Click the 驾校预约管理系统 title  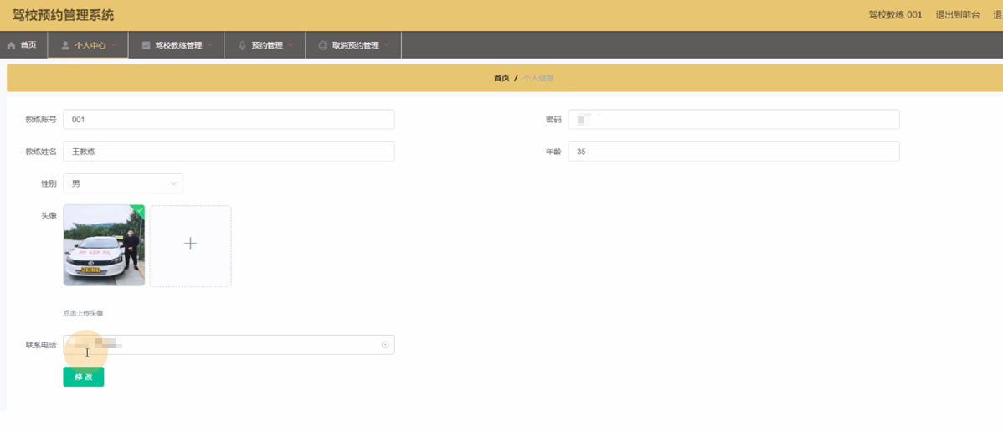tap(64, 15)
